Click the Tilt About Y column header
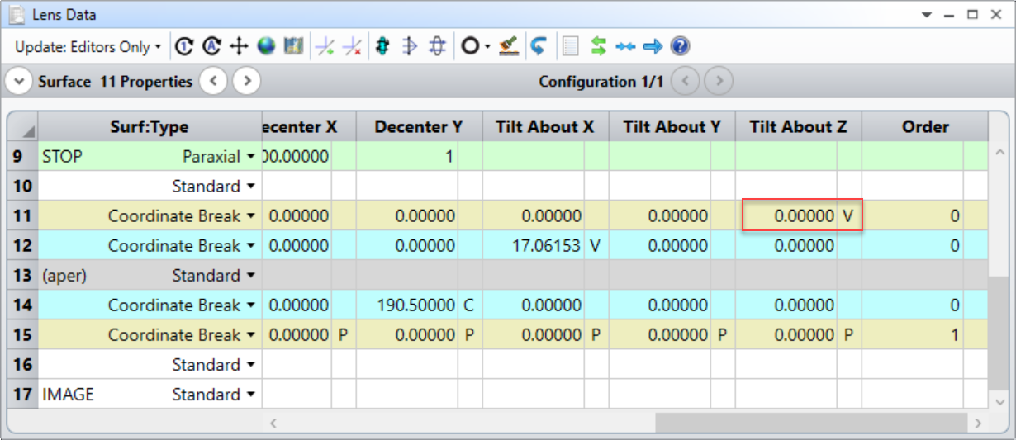Image resolution: width=1016 pixels, height=440 pixels. (x=672, y=126)
